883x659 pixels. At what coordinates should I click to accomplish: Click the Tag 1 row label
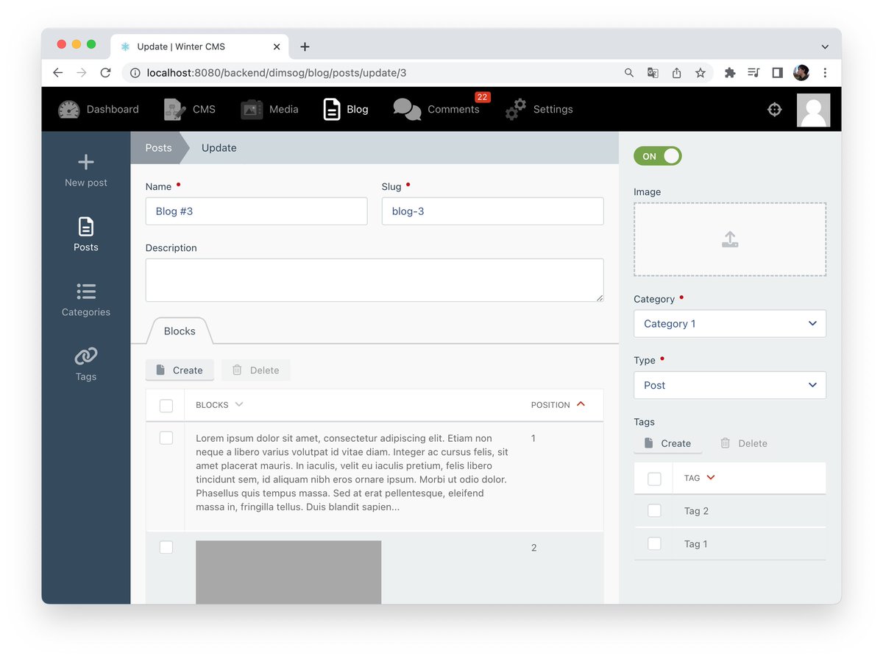696,544
